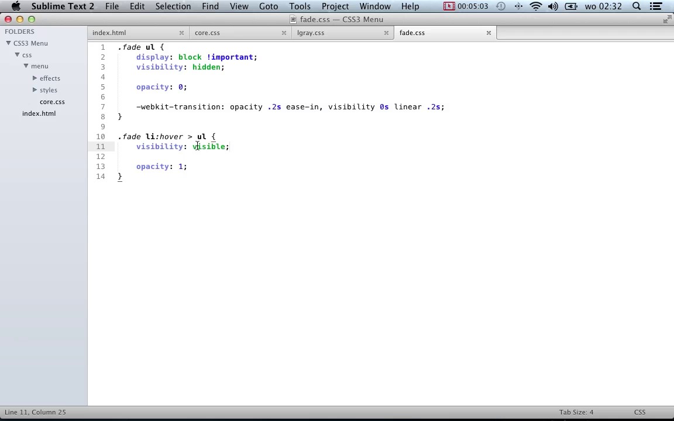The image size is (674, 421).
Task: Open the View menu
Action: (x=239, y=6)
